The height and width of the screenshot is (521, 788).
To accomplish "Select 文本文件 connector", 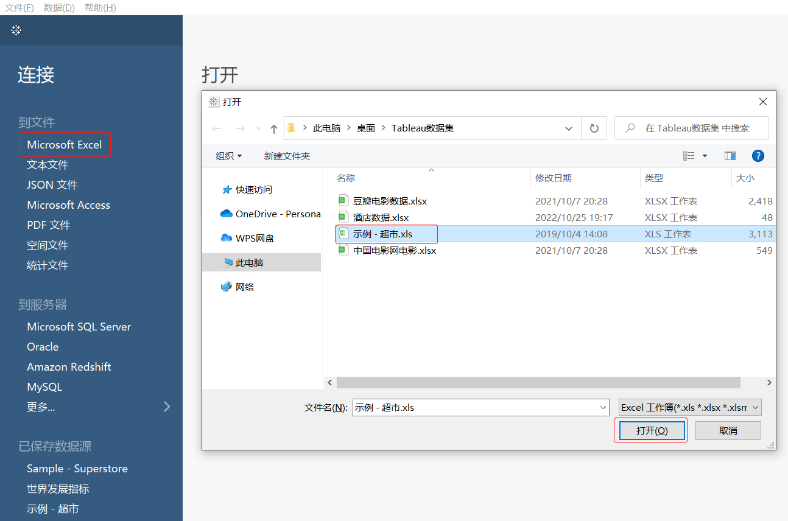I will [47, 165].
